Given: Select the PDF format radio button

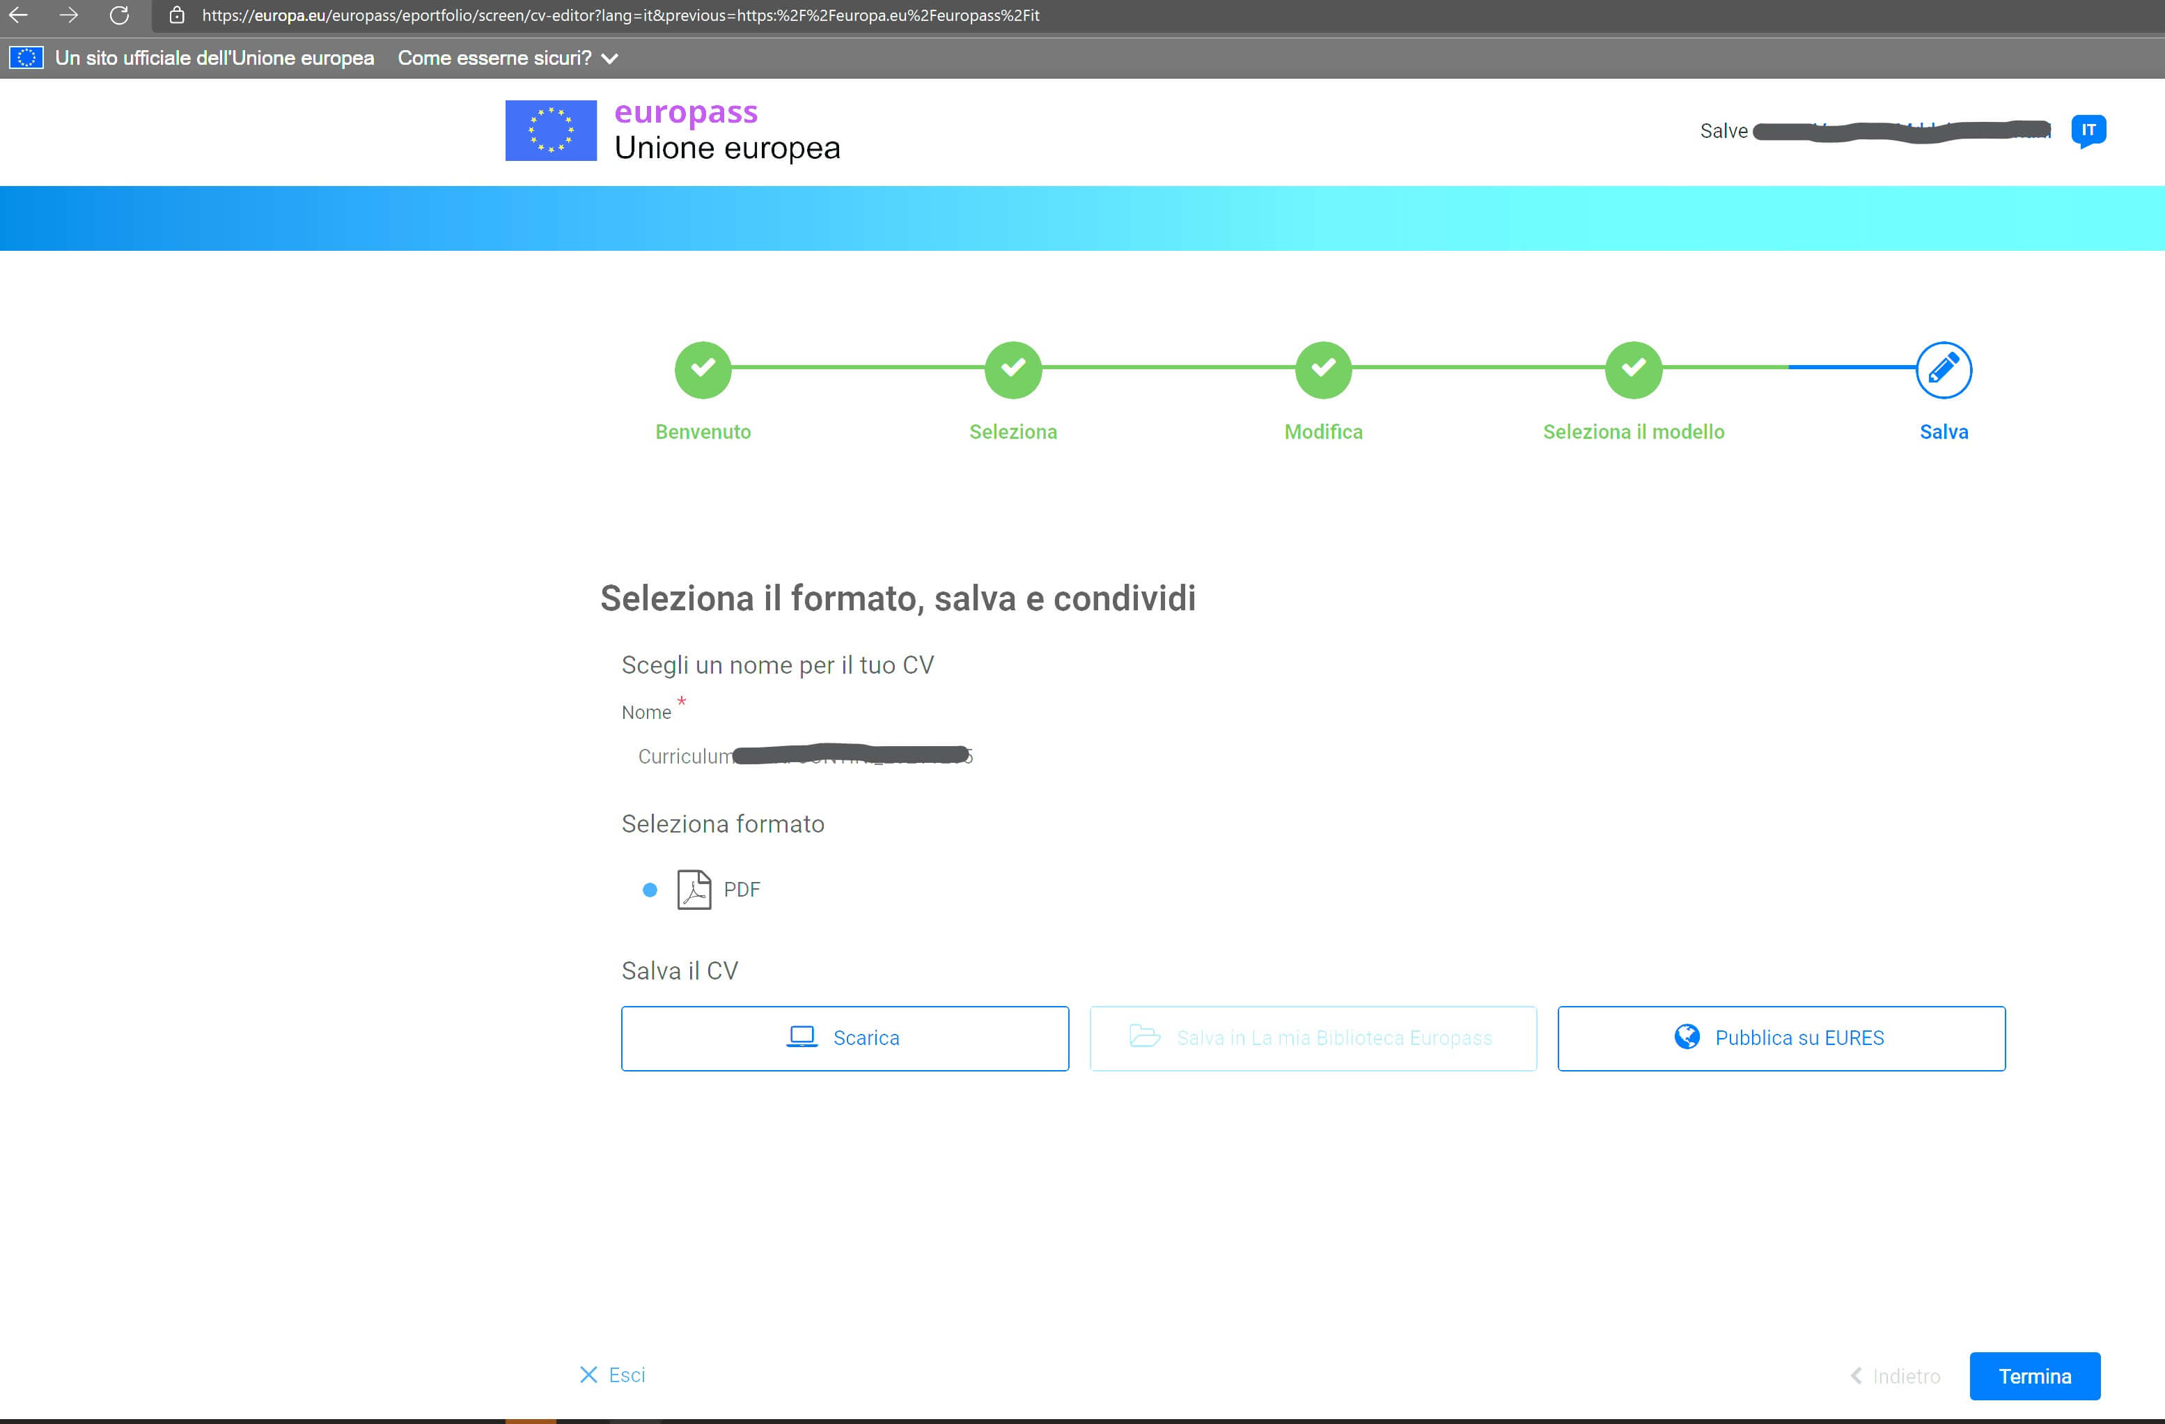Looking at the screenshot, I should 650,890.
